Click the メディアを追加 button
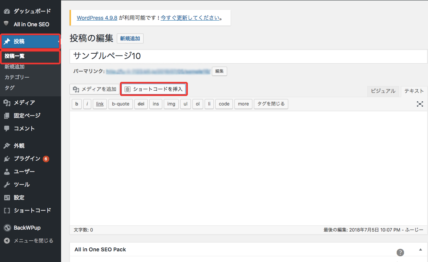The image size is (428, 262). point(94,89)
